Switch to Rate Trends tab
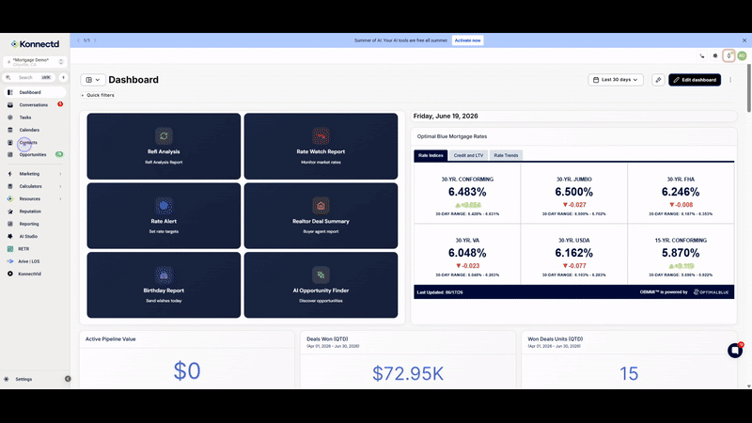Viewport: 752px width, 423px height. pyautogui.click(x=506, y=155)
